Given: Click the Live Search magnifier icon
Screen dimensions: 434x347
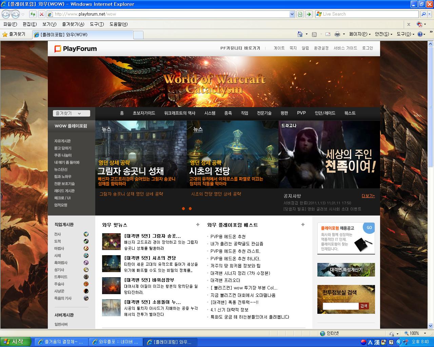Looking at the screenshot, I should 423,14.
